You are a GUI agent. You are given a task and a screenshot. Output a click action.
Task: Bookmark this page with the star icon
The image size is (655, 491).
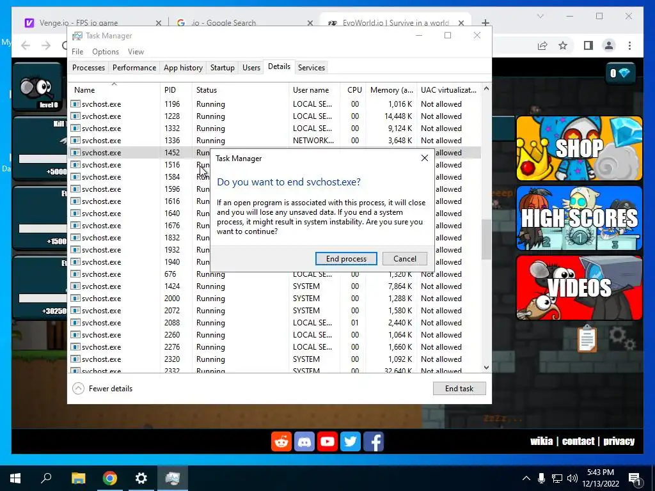[x=563, y=45]
